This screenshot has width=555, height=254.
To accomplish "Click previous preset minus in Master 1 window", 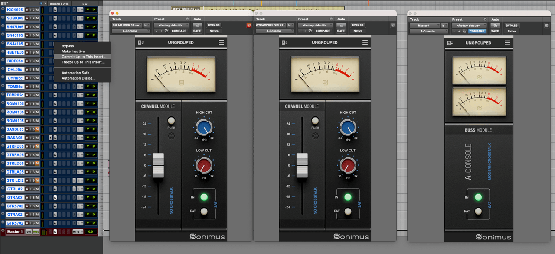I will [x=454, y=31].
